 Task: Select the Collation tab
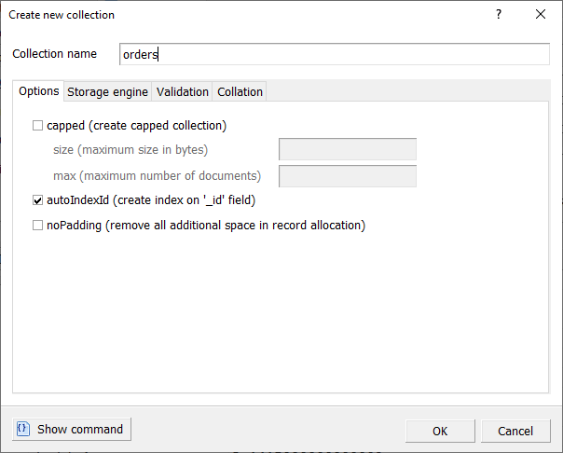(x=240, y=91)
